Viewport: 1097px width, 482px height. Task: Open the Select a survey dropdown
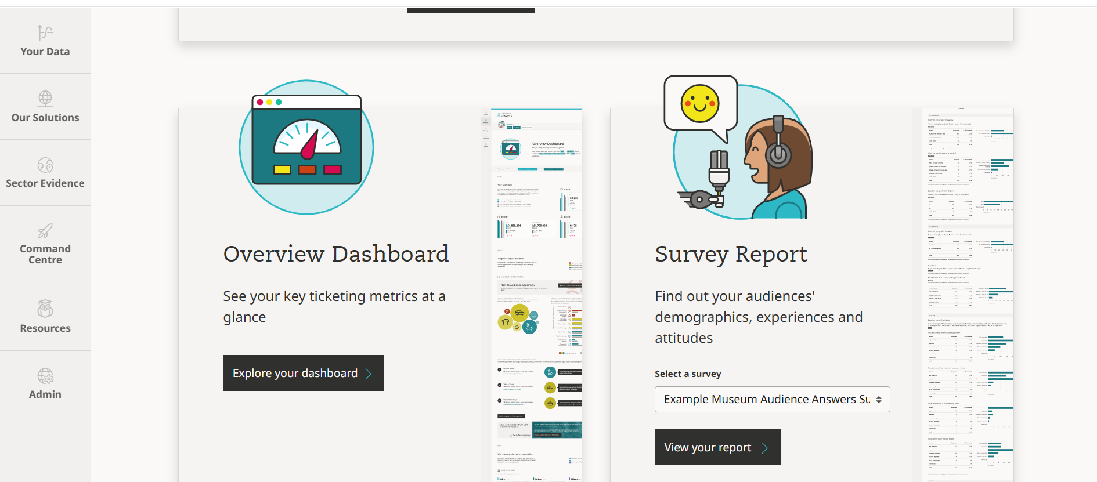(x=772, y=400)
